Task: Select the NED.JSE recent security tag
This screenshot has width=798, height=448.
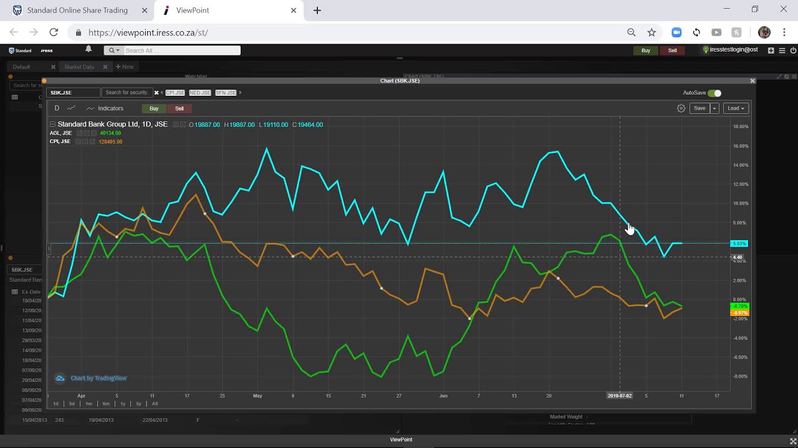Action: point(200,93)
